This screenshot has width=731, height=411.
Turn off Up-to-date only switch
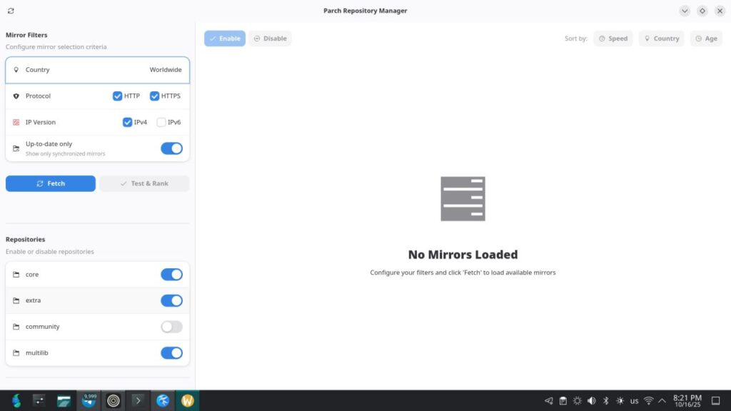point(171,148)
